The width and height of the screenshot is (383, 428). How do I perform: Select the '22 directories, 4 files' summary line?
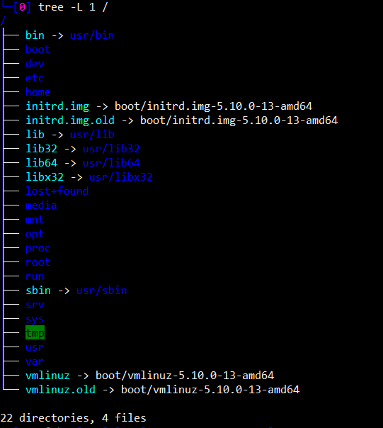73,418
